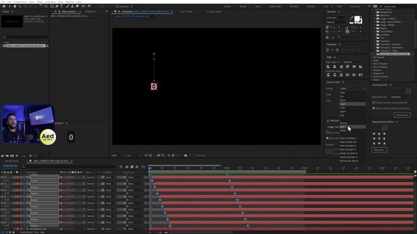
Task: Expand the Blur & Sharpen effects category
Action: coord(372,64)
